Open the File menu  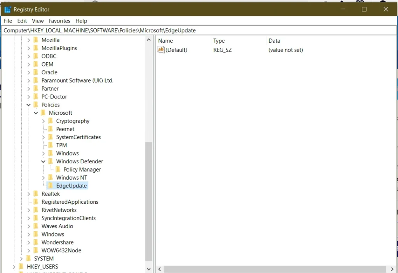tap(8, 21)
